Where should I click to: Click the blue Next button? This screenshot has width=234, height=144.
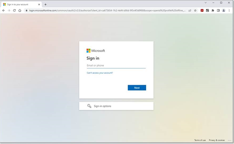click(137, 88)
